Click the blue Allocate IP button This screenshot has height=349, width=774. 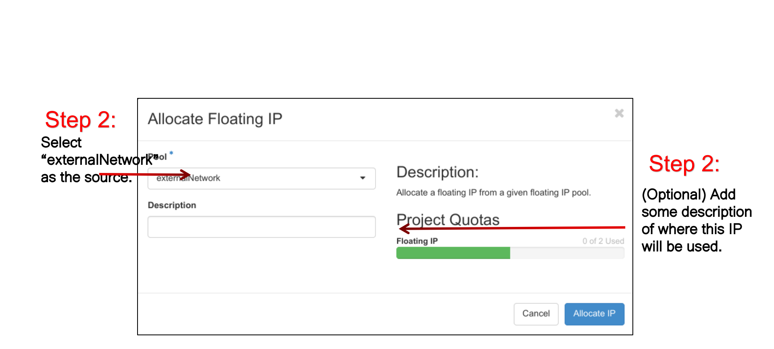(594, 314)
